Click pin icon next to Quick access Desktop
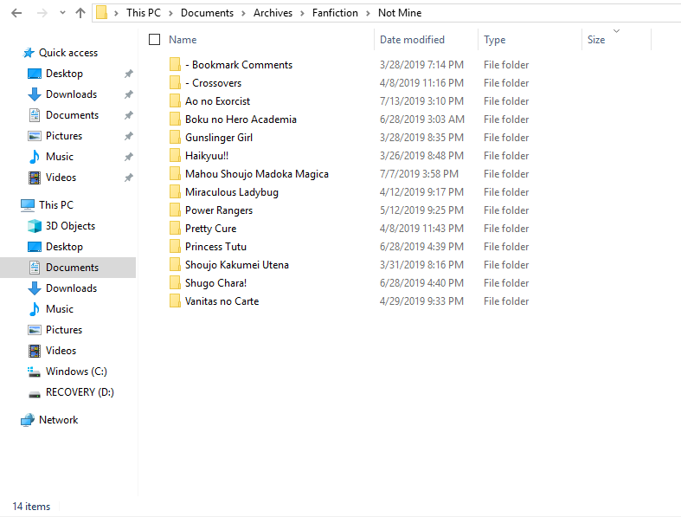This screenshot has width=681, height=517. coord(129,74)
